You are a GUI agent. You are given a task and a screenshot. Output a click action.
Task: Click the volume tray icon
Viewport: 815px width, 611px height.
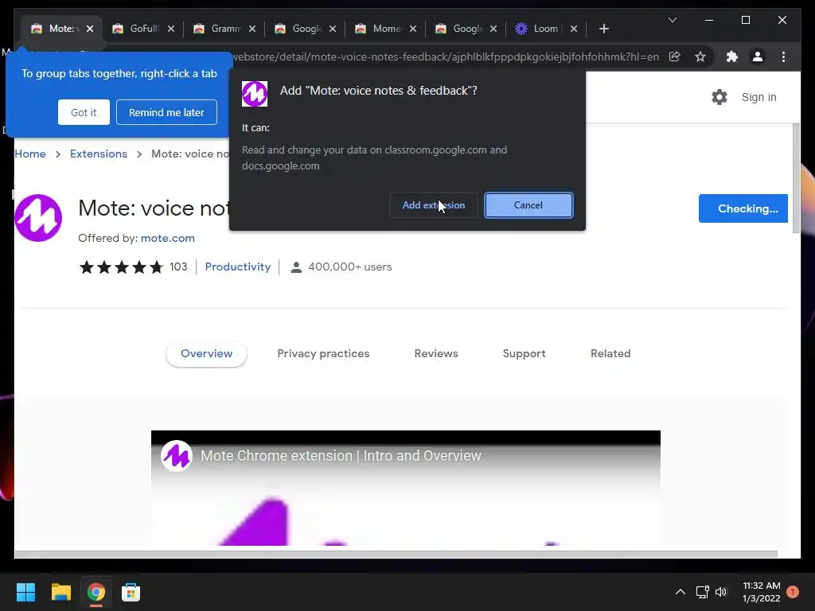pyautogui.click(x=721, y=592)
